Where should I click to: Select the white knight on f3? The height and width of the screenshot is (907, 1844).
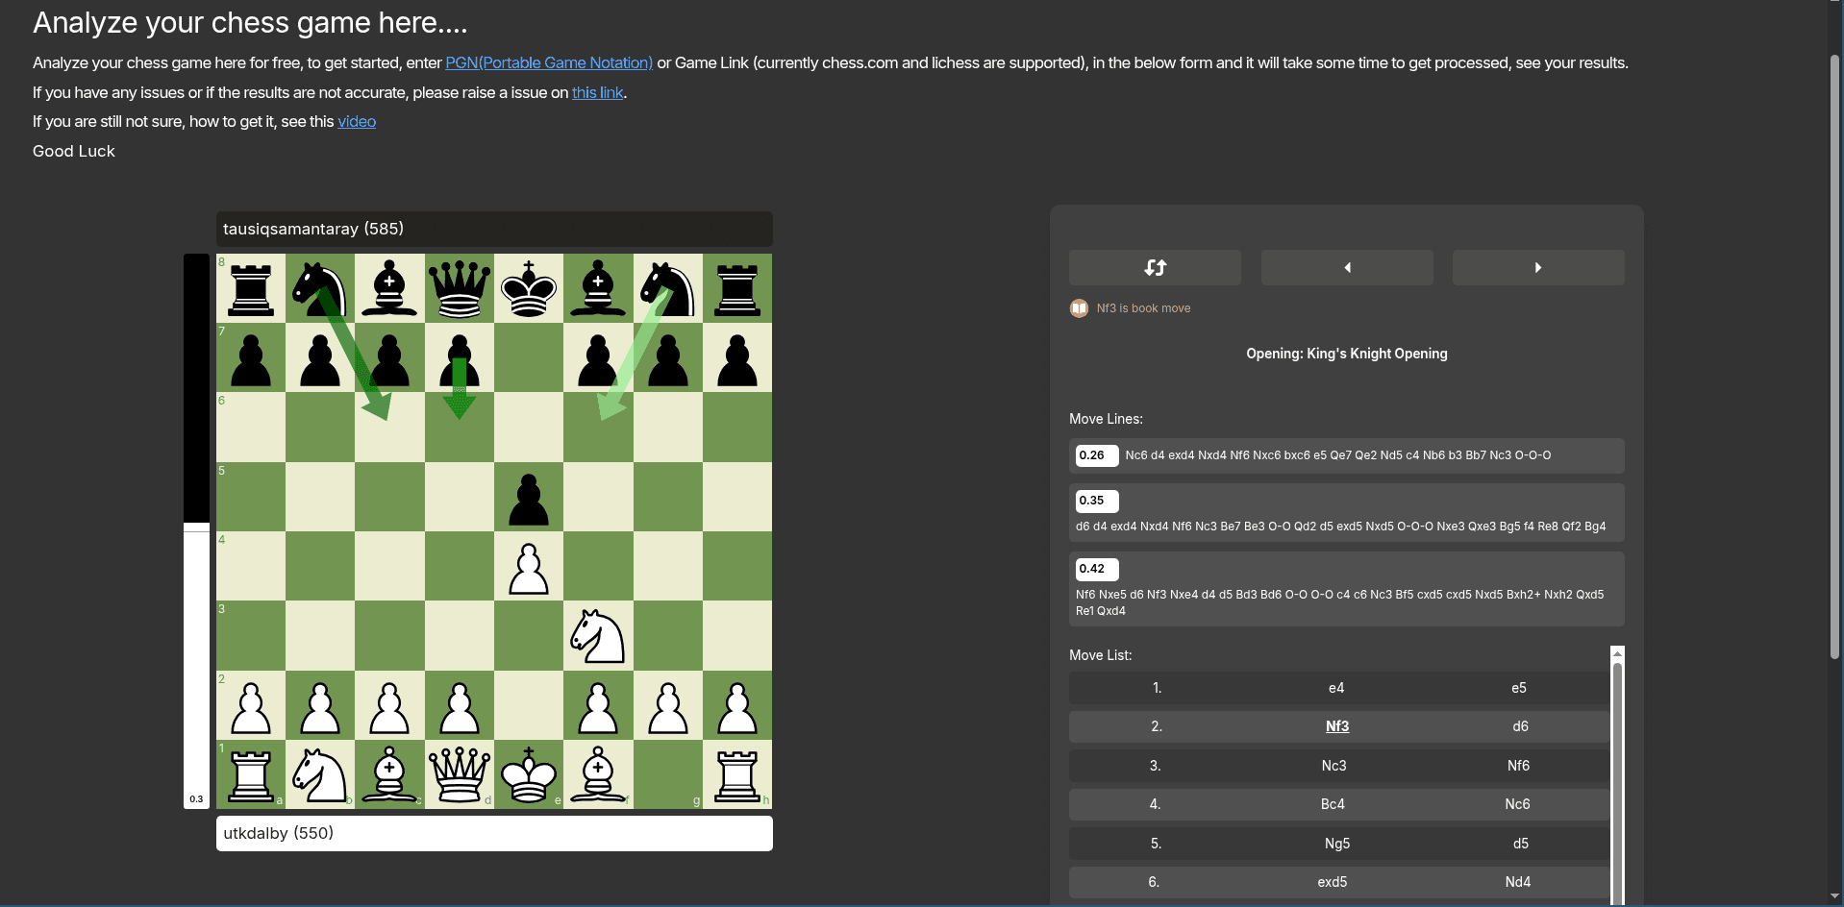click(x=598, y=636)
